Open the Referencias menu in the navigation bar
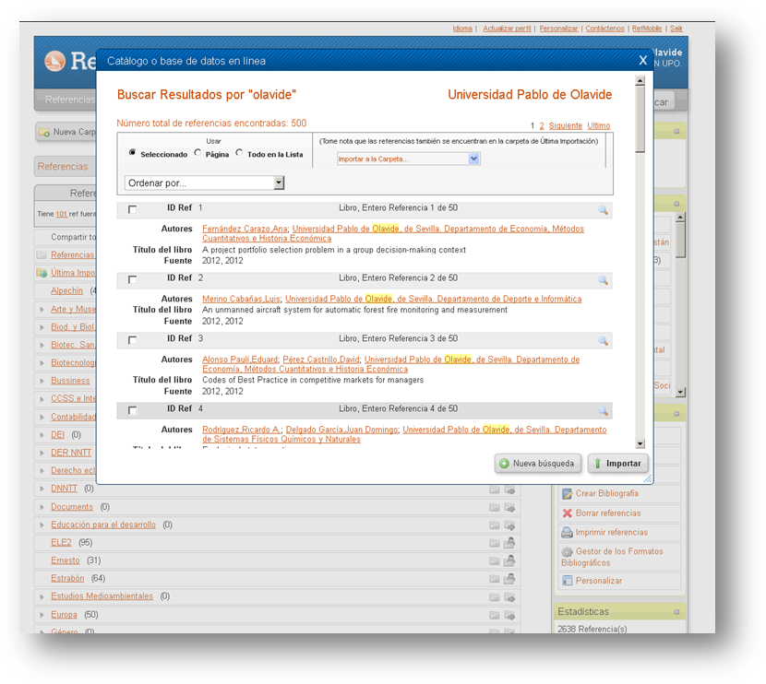Viewport: 766px width, 684px height. pos(70,100)
